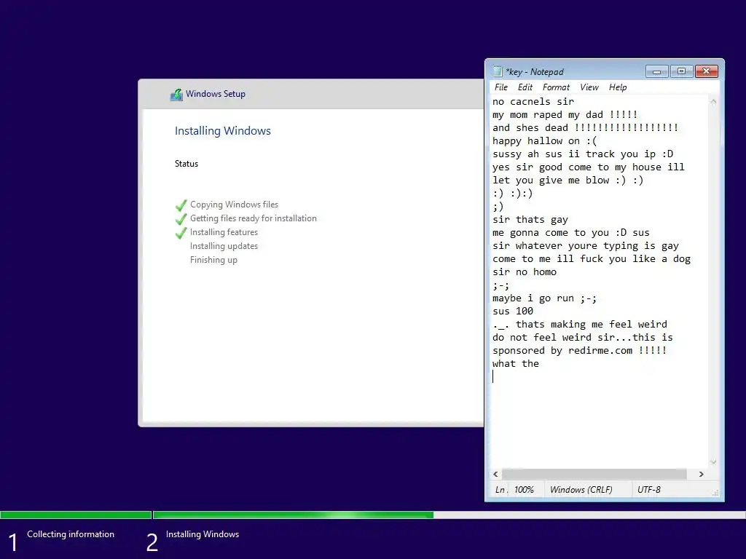Click the checkmark beside Installing features
This screenshot has width=746, height=559.
[x=181, y=233]
